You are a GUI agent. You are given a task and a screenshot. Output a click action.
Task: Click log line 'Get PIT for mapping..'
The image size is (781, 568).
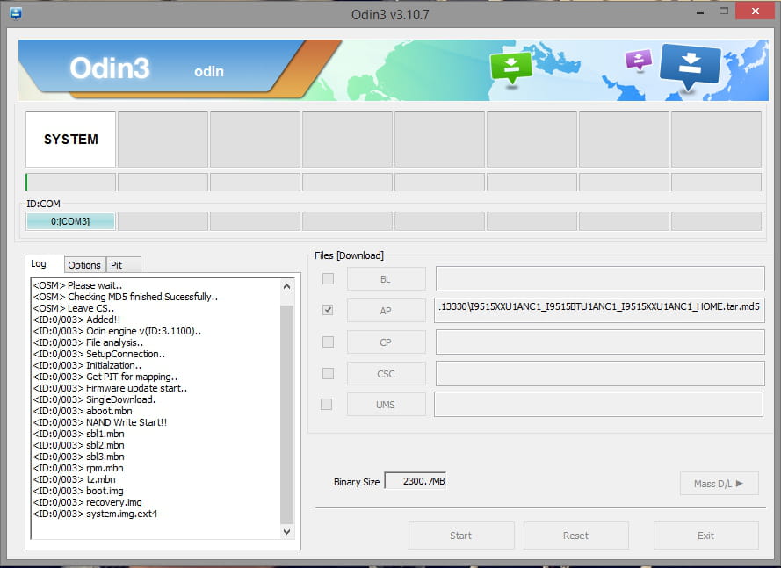(x=105, y=377)
